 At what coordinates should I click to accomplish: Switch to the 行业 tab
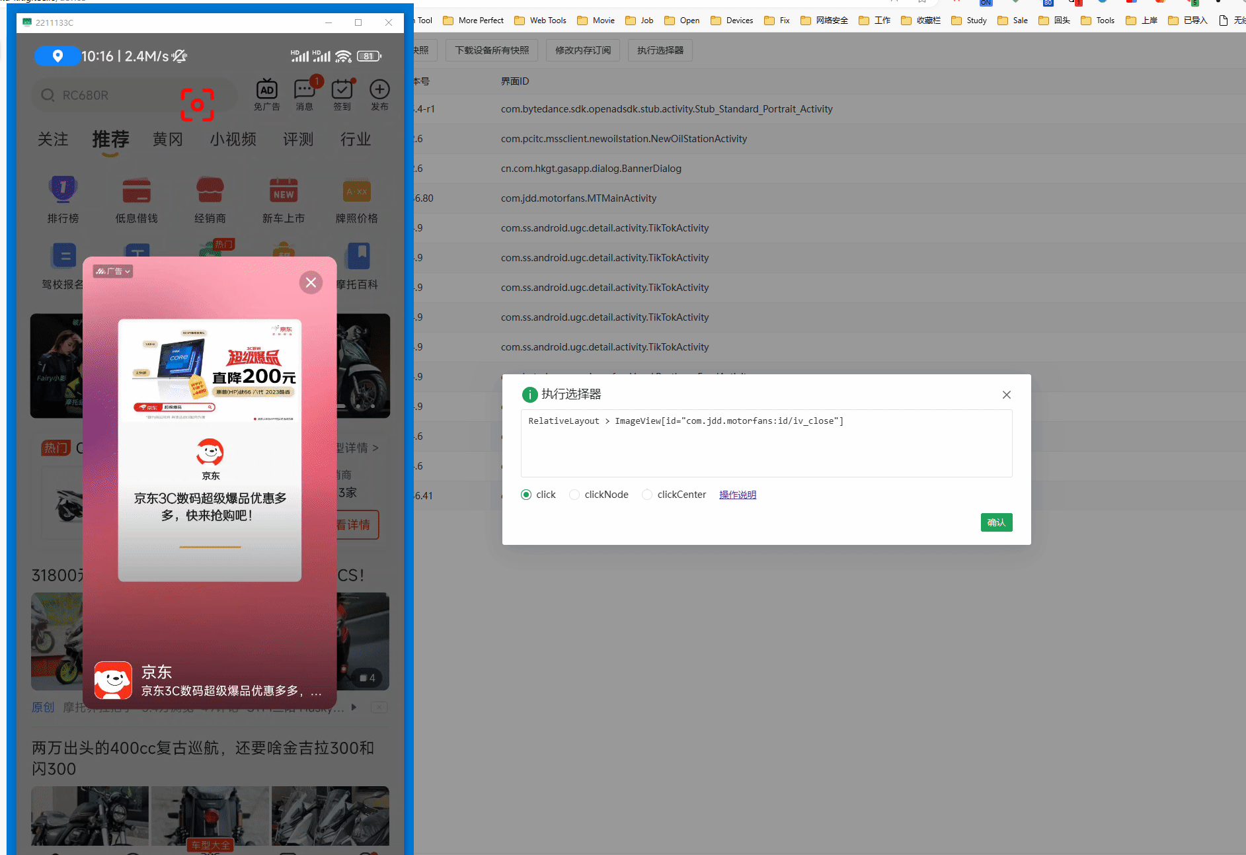click(x=356, y=139)
